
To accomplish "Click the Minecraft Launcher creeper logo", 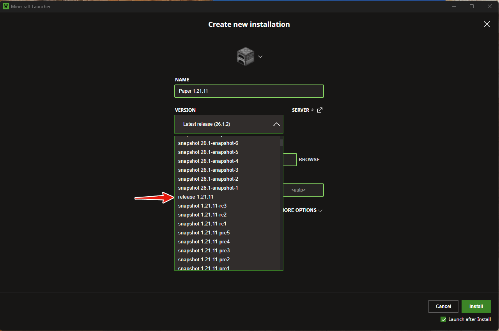I will click(x=6, y=6).
